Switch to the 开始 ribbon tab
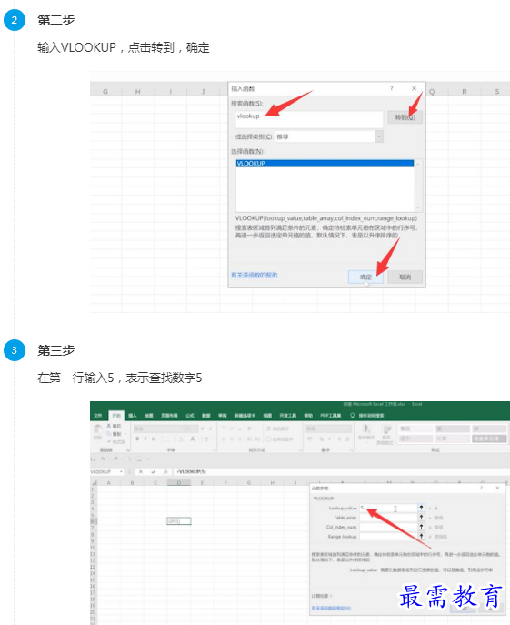Screen dimensions: 510x625 (x=116, y=416)
